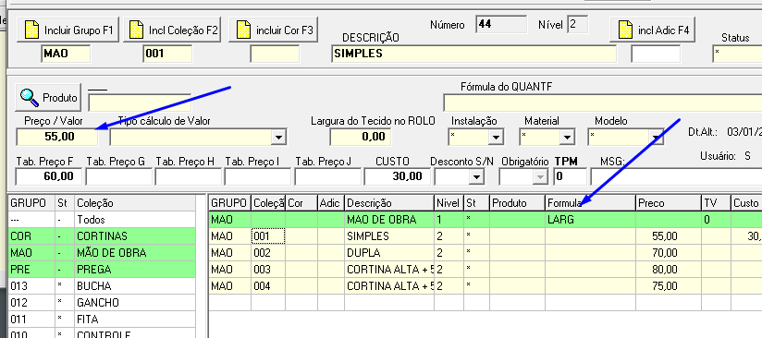Select the GANCHO group row
This screenshot has height=338, width=762.
102,303
